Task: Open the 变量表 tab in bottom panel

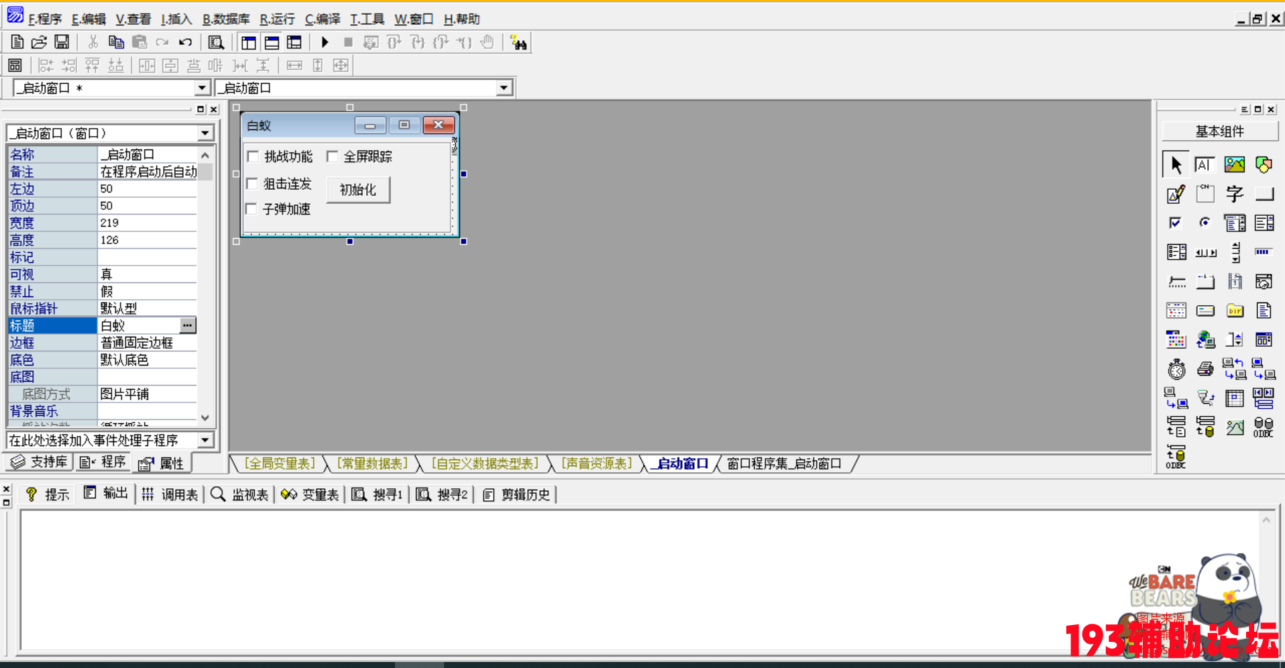Action: click(310, 494)
